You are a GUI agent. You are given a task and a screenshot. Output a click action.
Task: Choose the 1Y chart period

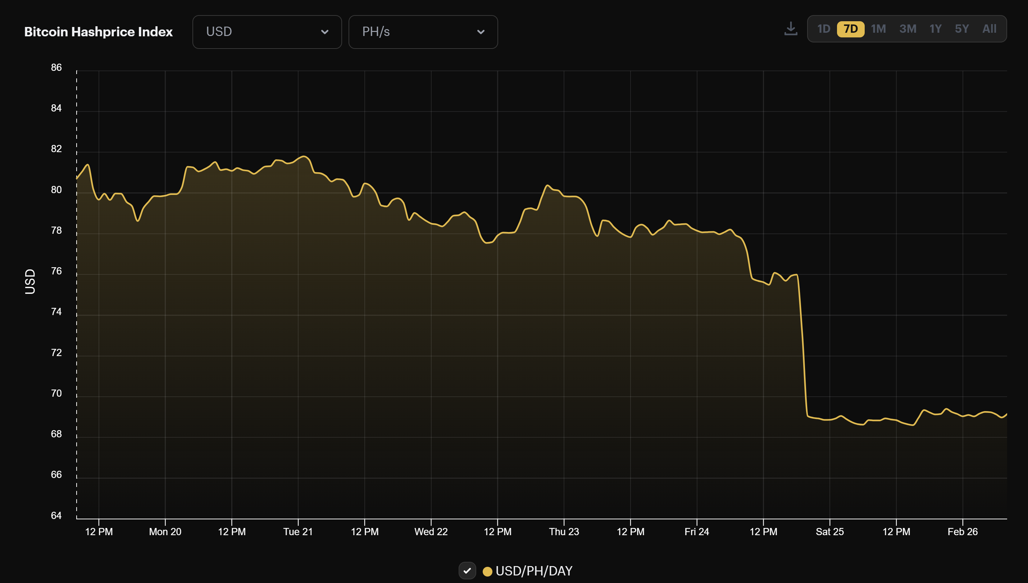[x=936, y=28]
